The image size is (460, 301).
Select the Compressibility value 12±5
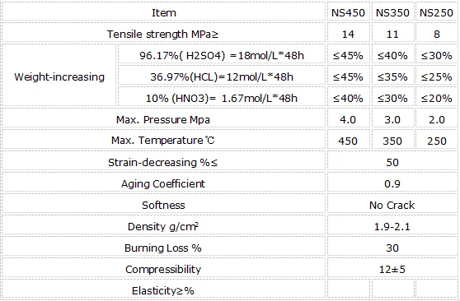point(392,269)
